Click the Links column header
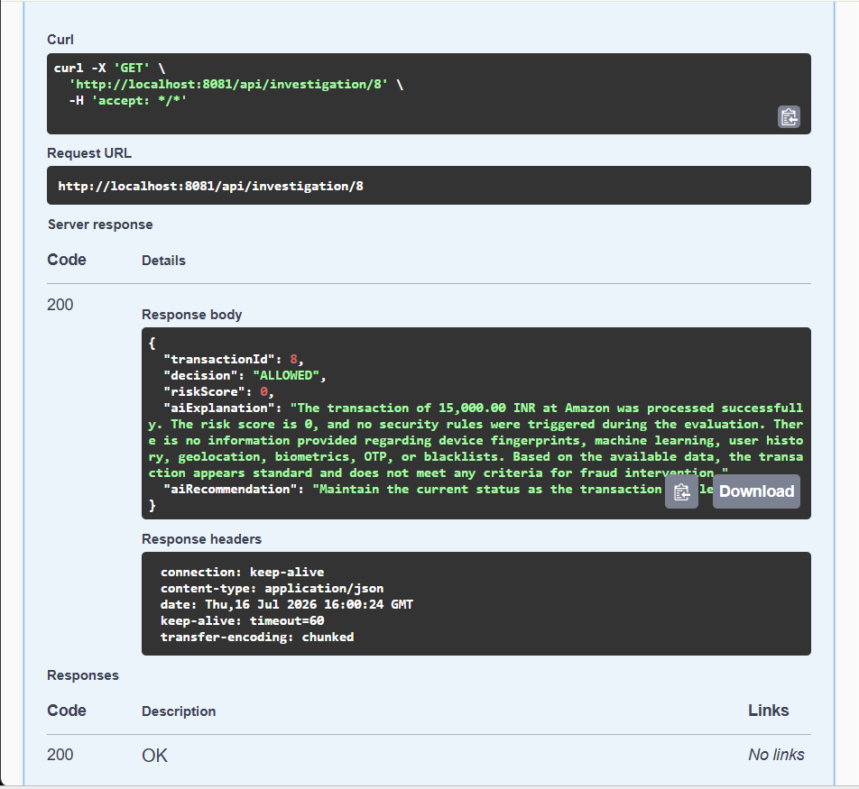Image resolution: width=859 pixels, height=789 pixels. click(769, 711)
